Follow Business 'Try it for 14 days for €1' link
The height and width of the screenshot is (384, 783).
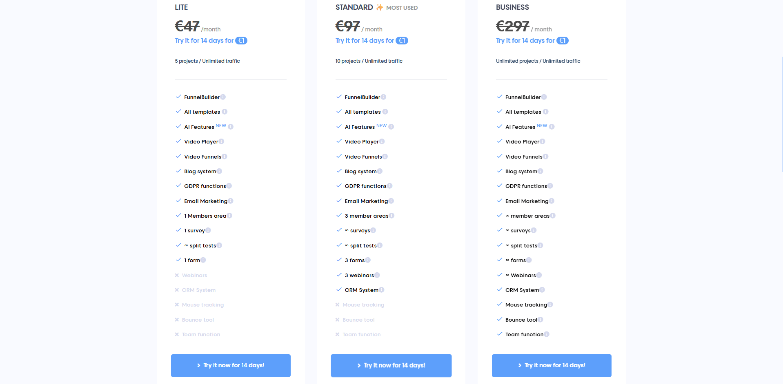pyautogui.click(x=532, y=40)
